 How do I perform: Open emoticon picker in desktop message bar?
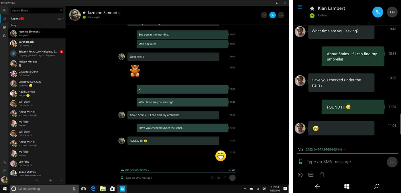point(212,178)
